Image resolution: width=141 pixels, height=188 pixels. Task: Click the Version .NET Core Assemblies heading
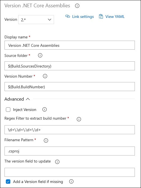pyautogui.click(x=37, y=6)
